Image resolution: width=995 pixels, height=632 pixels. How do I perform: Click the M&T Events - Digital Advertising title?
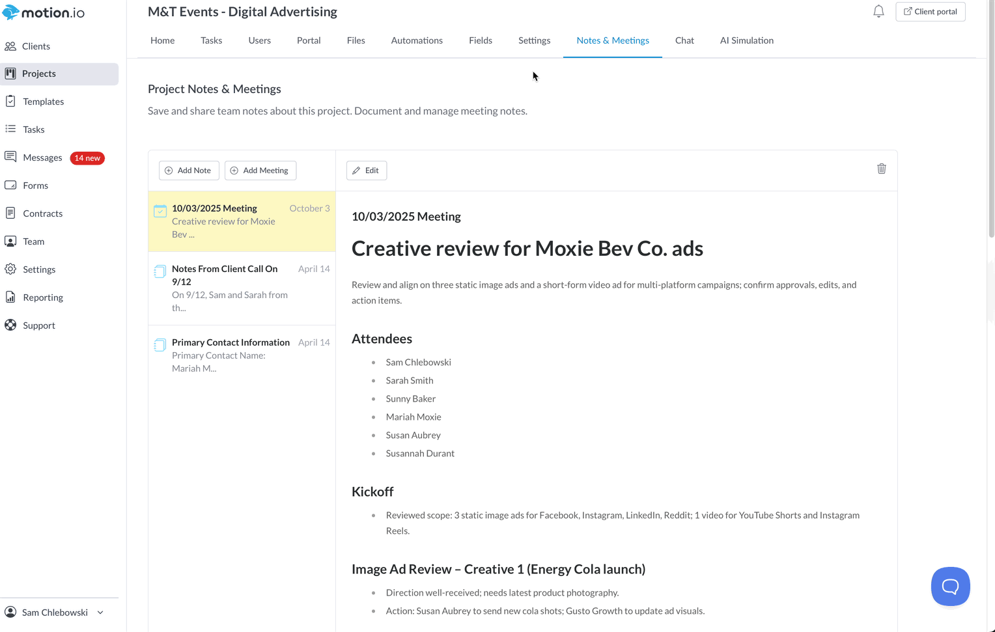[x=242, y=12]
